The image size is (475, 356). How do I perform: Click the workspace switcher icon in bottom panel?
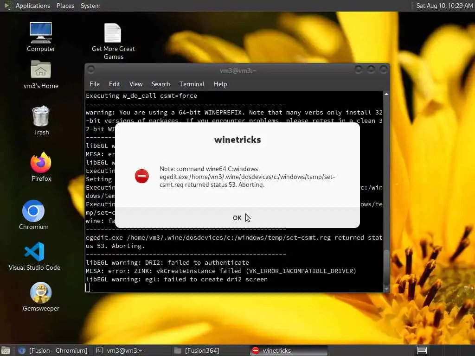(x=422, y=350)
